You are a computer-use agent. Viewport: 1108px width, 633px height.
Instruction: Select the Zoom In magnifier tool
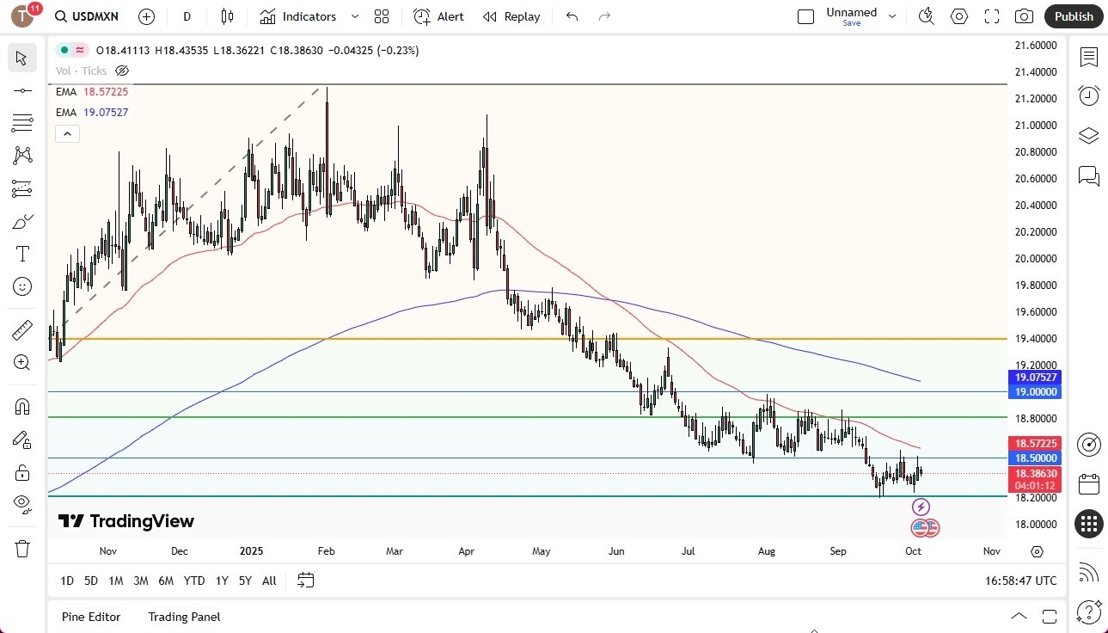coord(22,362)
